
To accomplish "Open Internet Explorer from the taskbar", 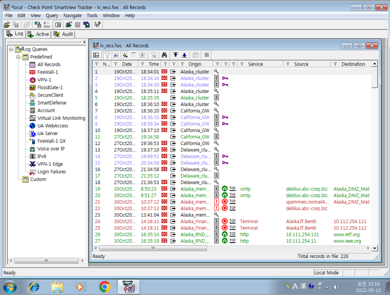I will click(34, 287).
